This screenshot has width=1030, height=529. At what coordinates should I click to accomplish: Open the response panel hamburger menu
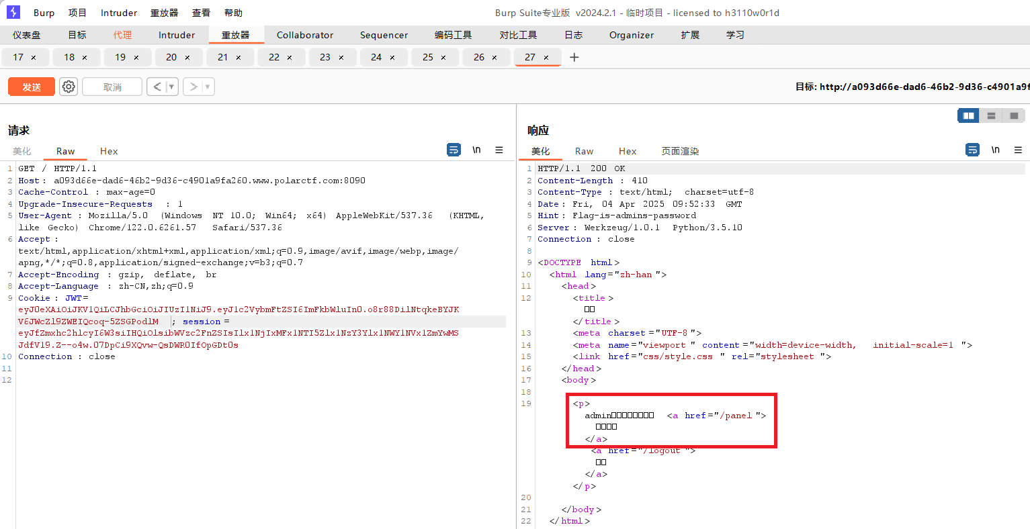1019,150
